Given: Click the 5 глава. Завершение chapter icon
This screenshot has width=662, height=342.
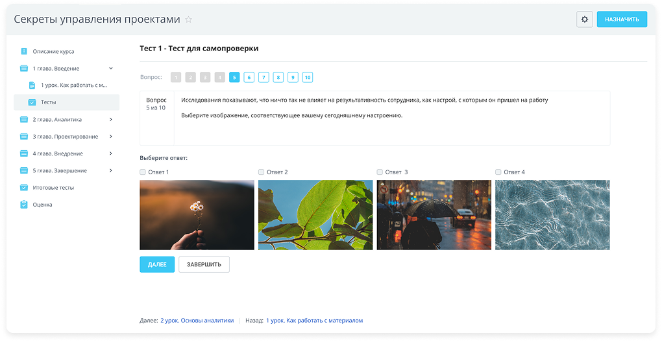Looking at the screenshot, I should tap(24, 170).
